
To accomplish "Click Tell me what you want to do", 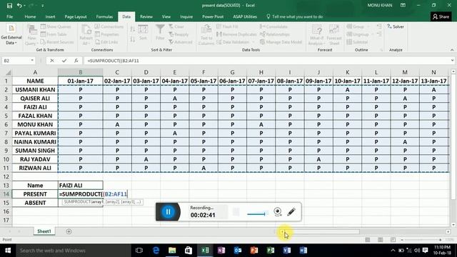I will 295,16.
